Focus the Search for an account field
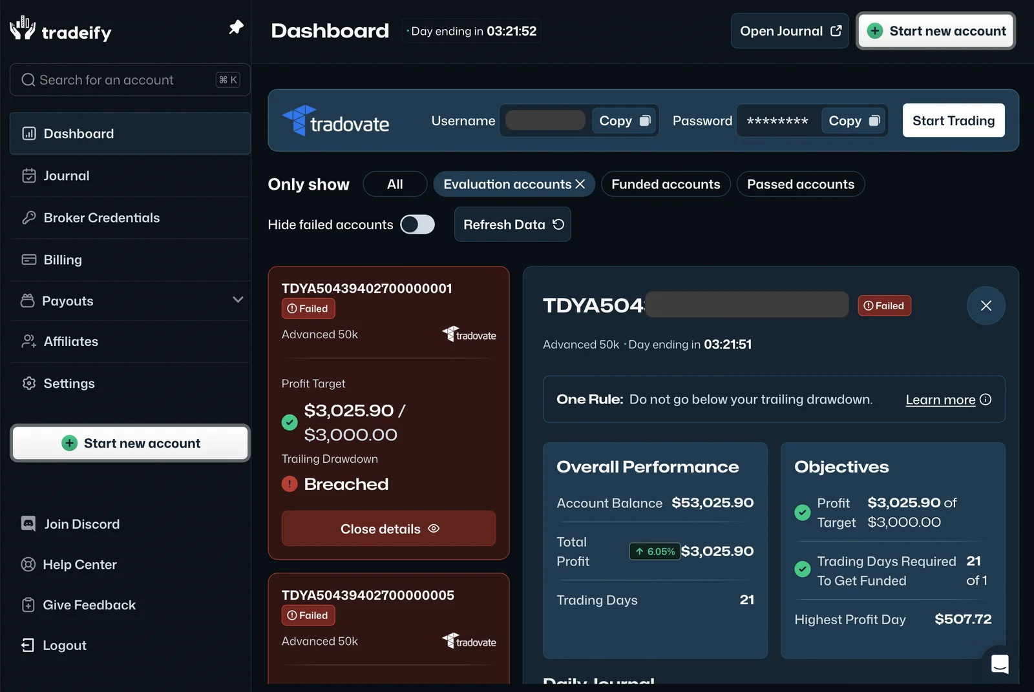The height and width of the screenshot is (692, 1034). 130,80
